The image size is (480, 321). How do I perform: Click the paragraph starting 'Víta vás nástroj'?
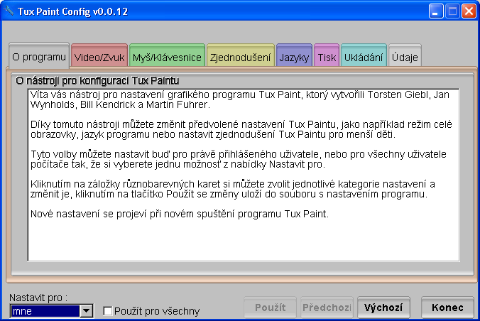point(240,99)
